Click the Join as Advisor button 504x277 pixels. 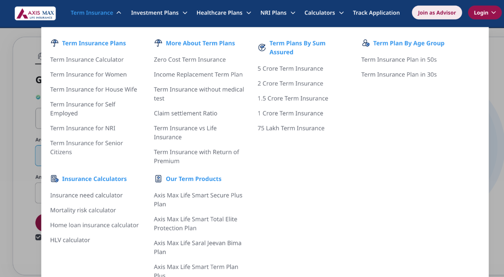point(437,12)
